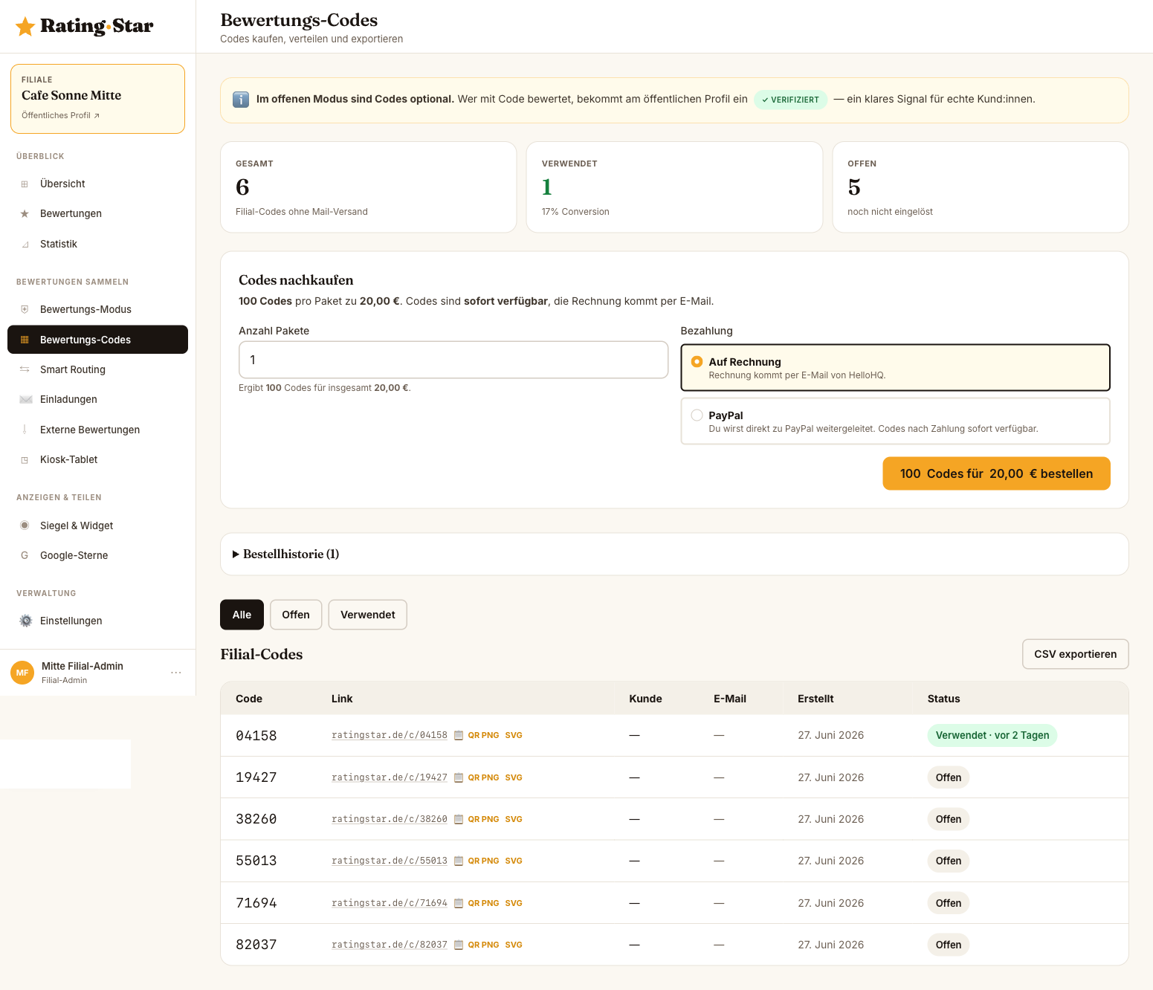Open link ratingstar.de/c/19427
The height and width of the screenshot is (990, 1153).
pyautogui.click(x=390, y=777)
